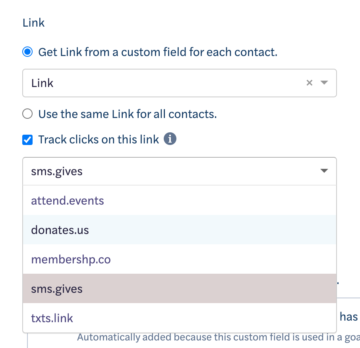Click the 'Track clicks on this link' label

pos(99,139)
